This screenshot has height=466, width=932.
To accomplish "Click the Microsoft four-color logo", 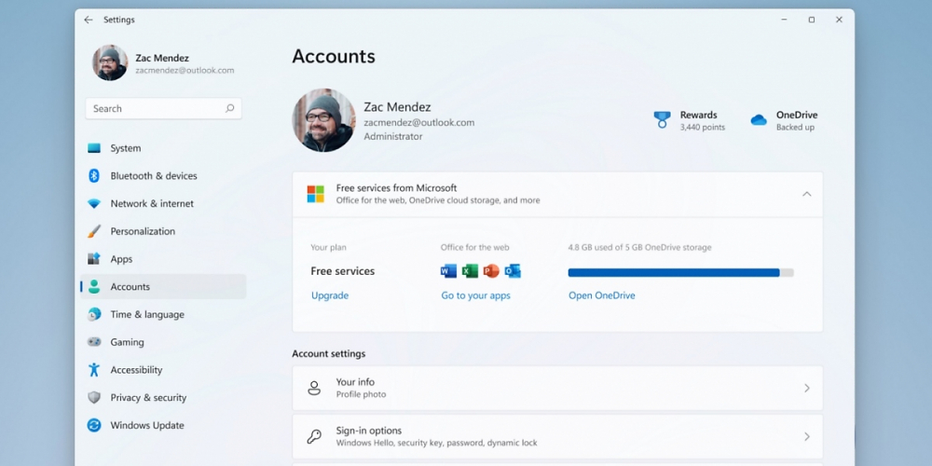I will [316, 194].
